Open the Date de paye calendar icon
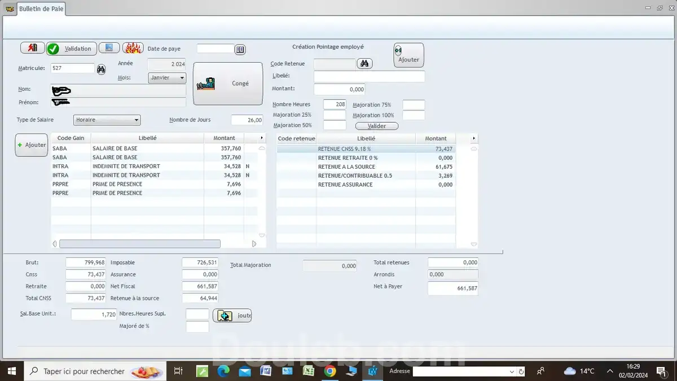This screenshot has height=381, width=677. coord(240,49)
